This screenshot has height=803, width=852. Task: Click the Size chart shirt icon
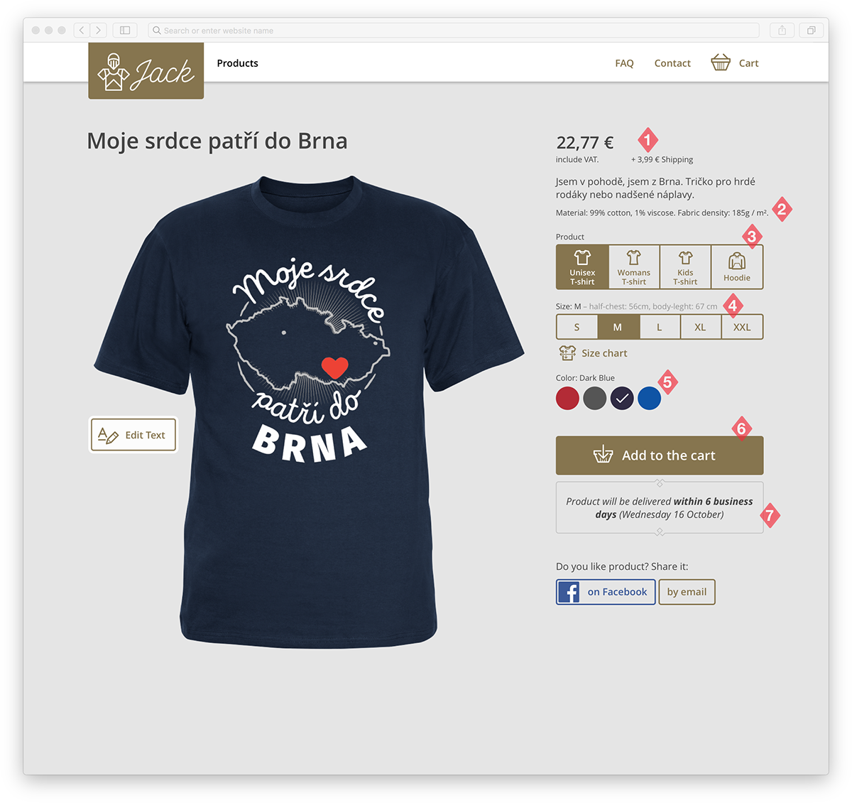click(567, 353)
